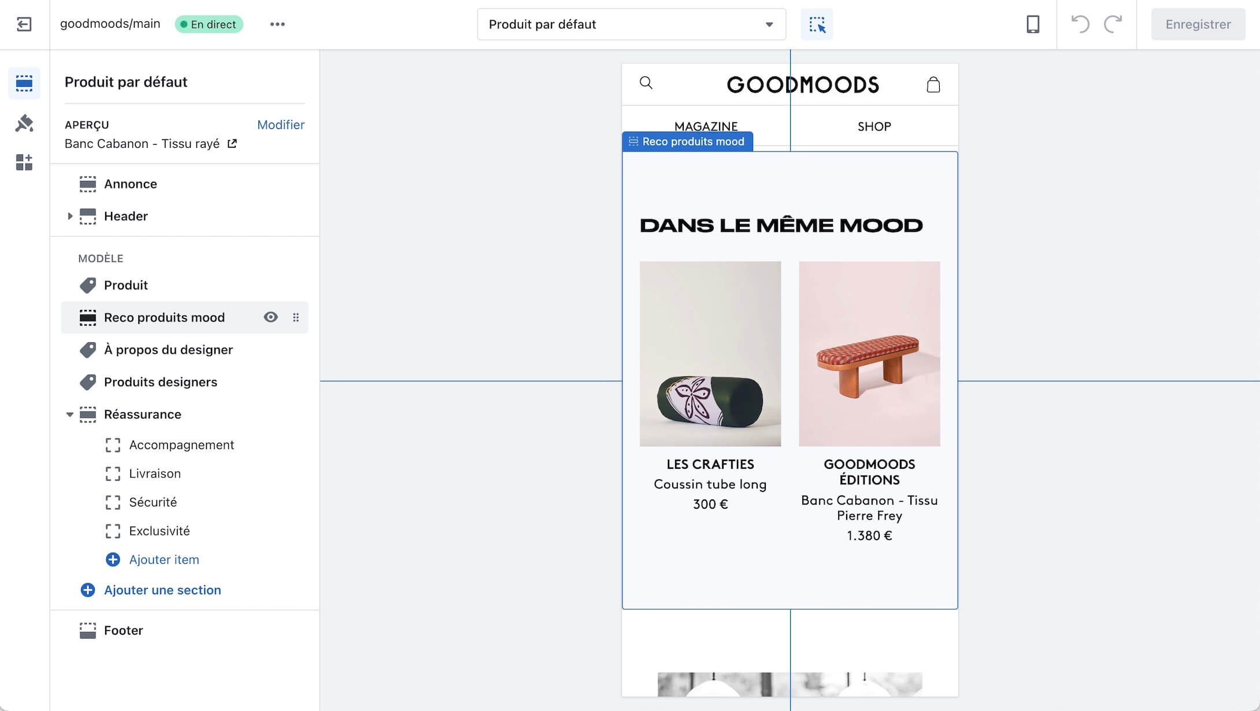Collapse the Réassurance section
The image size is (1260, 711).
click(x=70, y=414)
